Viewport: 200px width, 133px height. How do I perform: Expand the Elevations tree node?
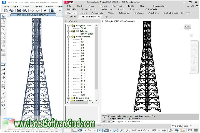69,98
